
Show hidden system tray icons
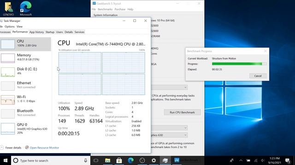(241, 160)
